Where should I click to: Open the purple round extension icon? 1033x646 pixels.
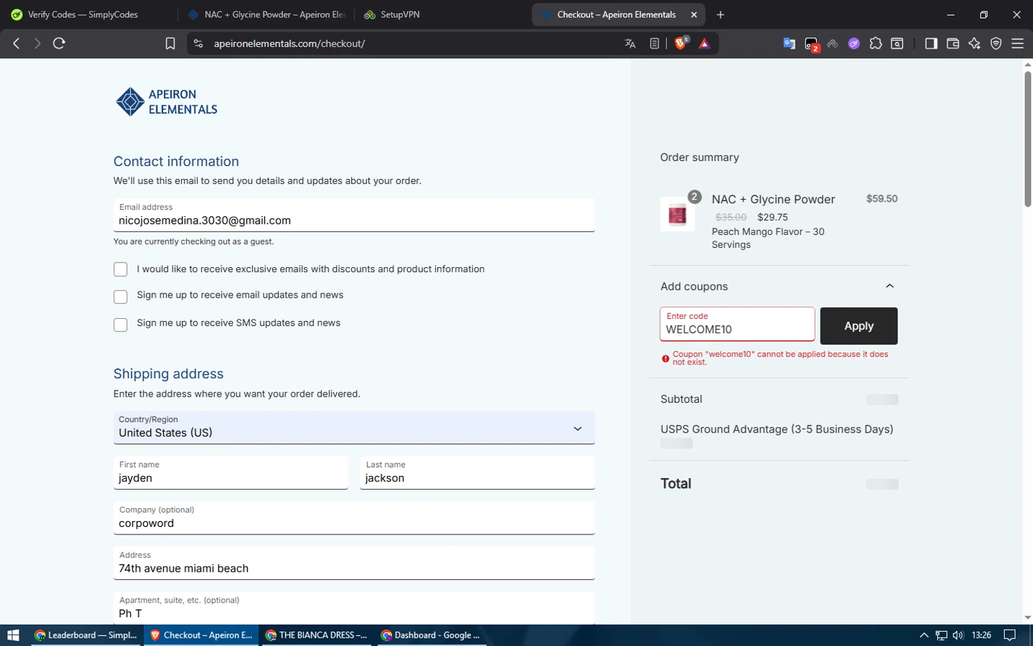point(854,43)
